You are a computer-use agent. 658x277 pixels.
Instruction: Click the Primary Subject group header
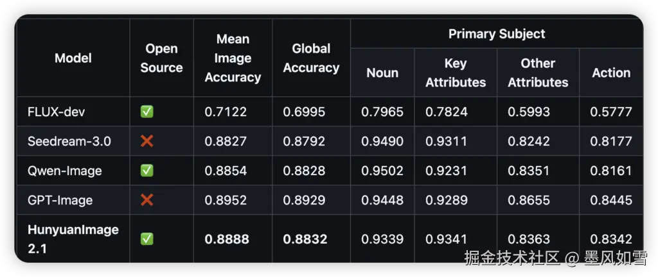tap(497, 34)
